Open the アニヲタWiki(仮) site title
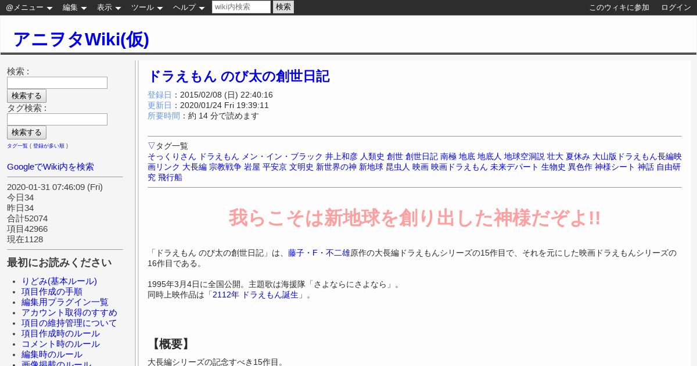The width and height of the screenshot is (697, 366). (x=81, y=40)
